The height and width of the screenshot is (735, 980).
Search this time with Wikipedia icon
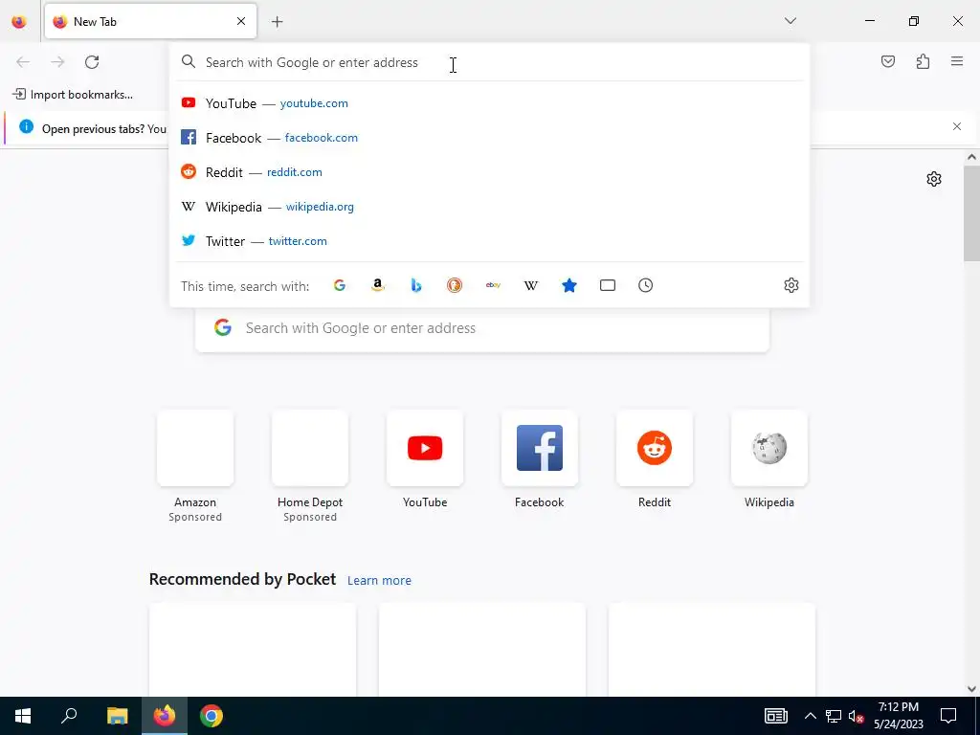coord(530,285)
